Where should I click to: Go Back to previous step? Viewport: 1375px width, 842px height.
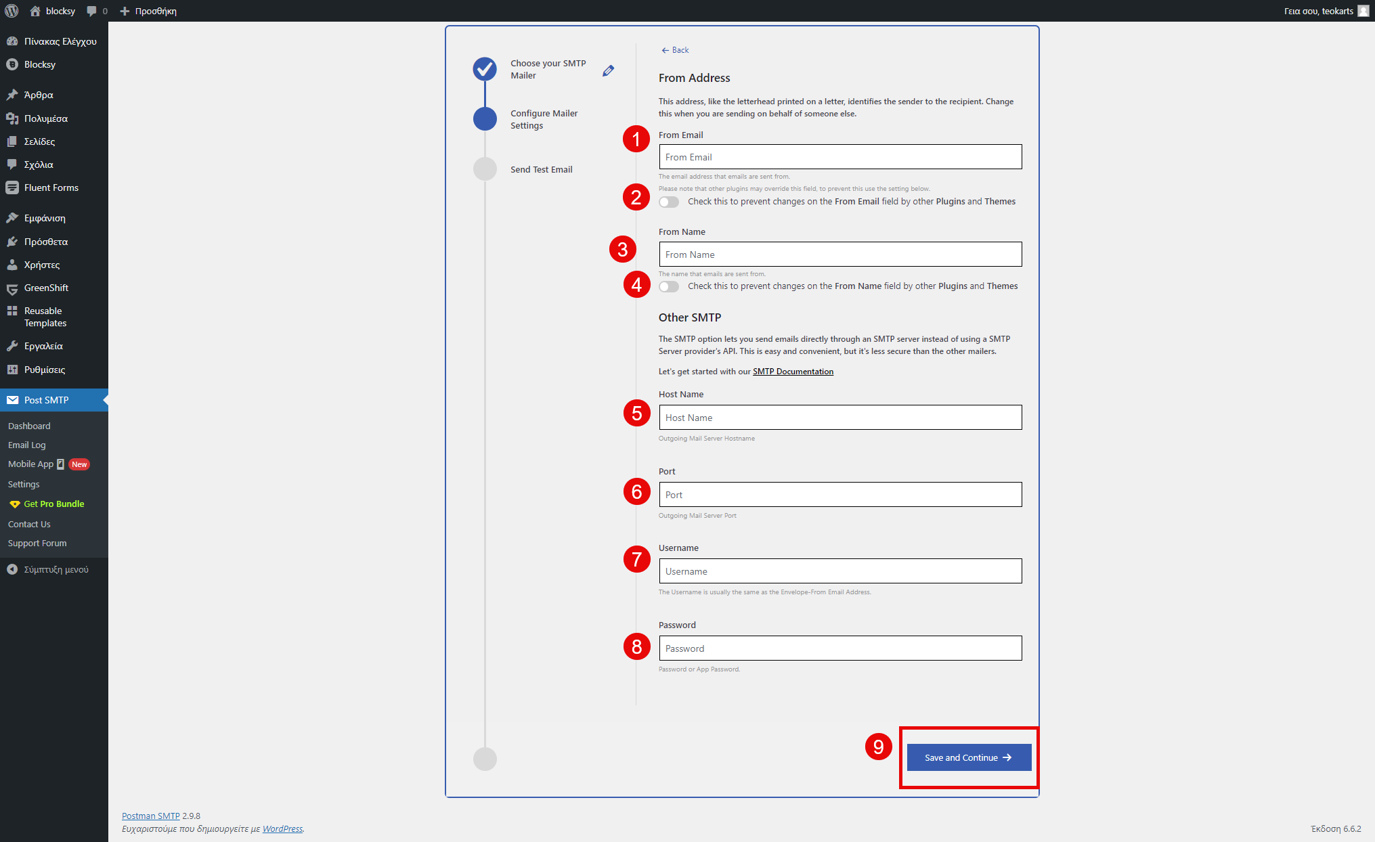click(675, 50)
